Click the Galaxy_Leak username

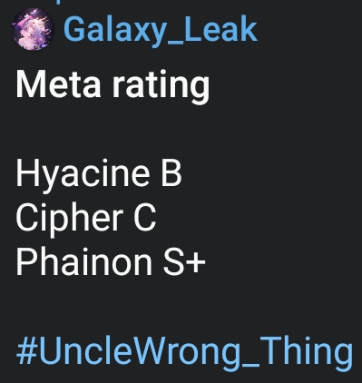point(161,31)
